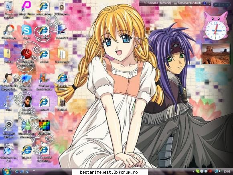Viewport: 233px width, 175px height.
Task: Click the 15:02 taskbar clock
Action: [227, 171]
